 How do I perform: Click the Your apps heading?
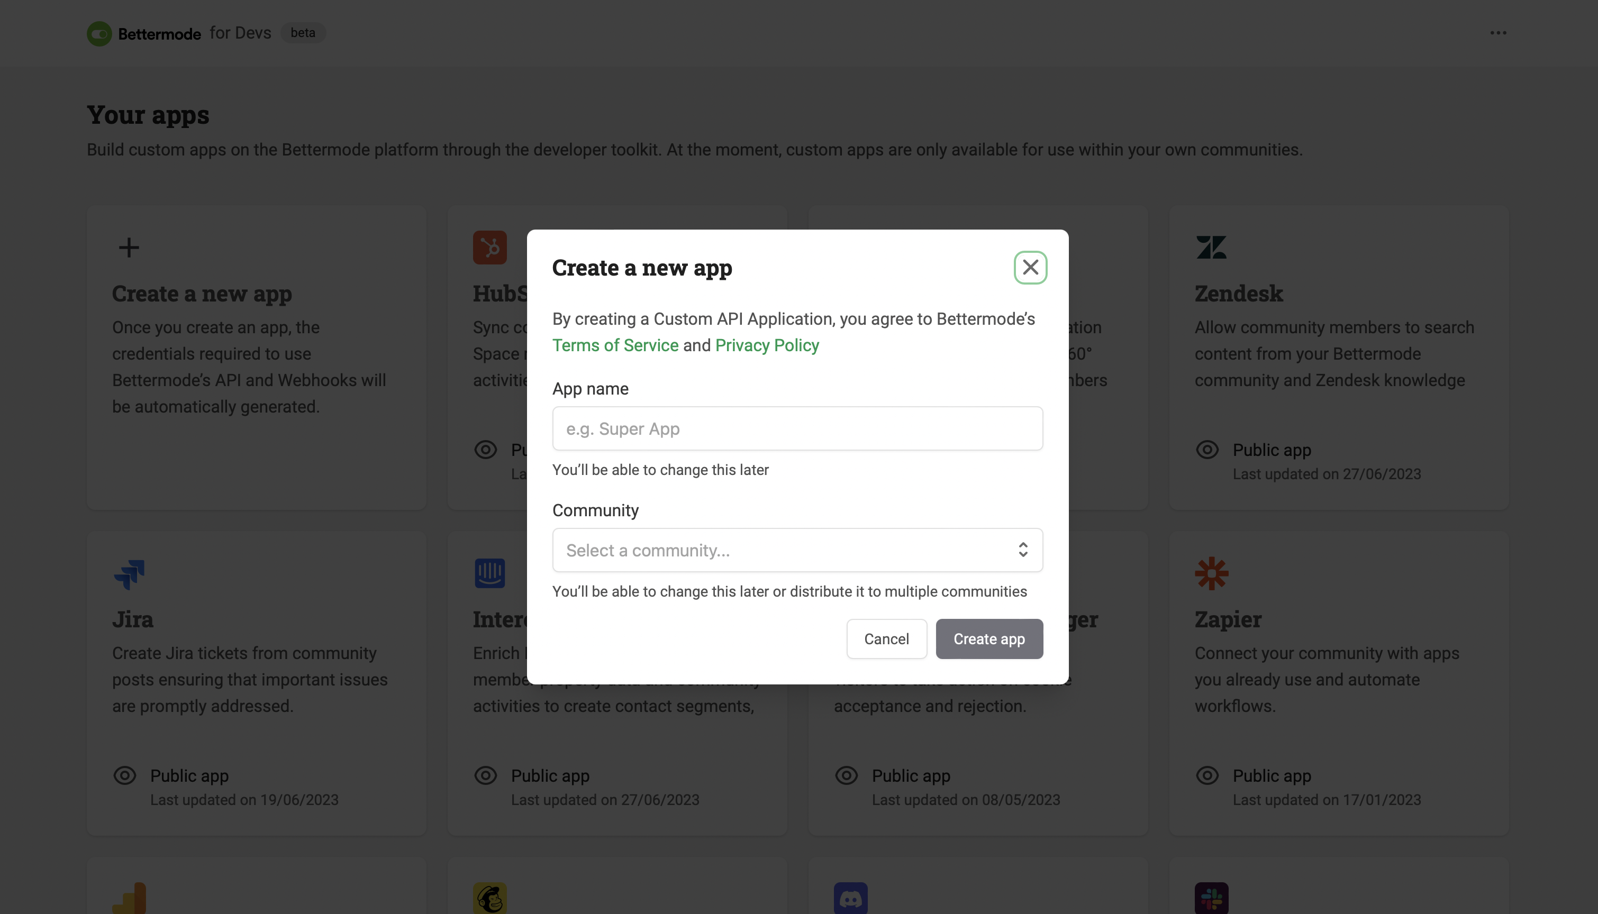coord(148,115)
